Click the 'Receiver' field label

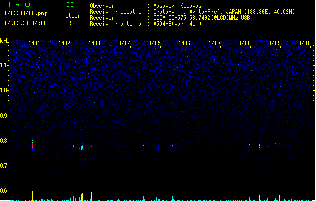(x=102, y=18)
